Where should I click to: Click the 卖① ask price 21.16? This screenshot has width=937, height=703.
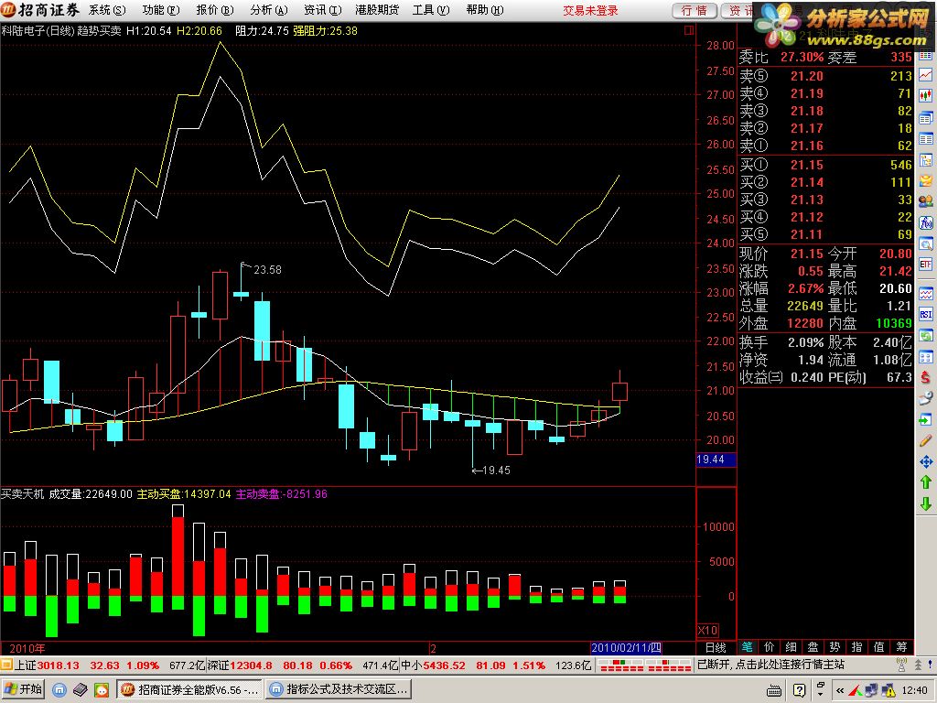[x=807, y=146]
